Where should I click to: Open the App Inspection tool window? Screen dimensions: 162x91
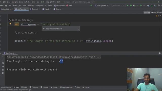tap(66, 87)
